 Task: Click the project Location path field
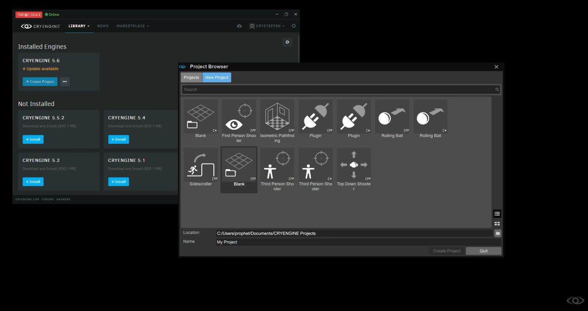click(354, 233)
